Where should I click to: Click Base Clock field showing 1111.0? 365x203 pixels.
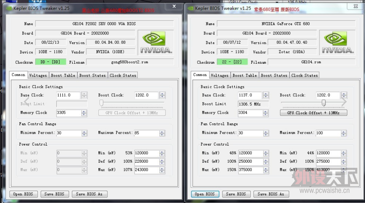[x=69, y=95]
